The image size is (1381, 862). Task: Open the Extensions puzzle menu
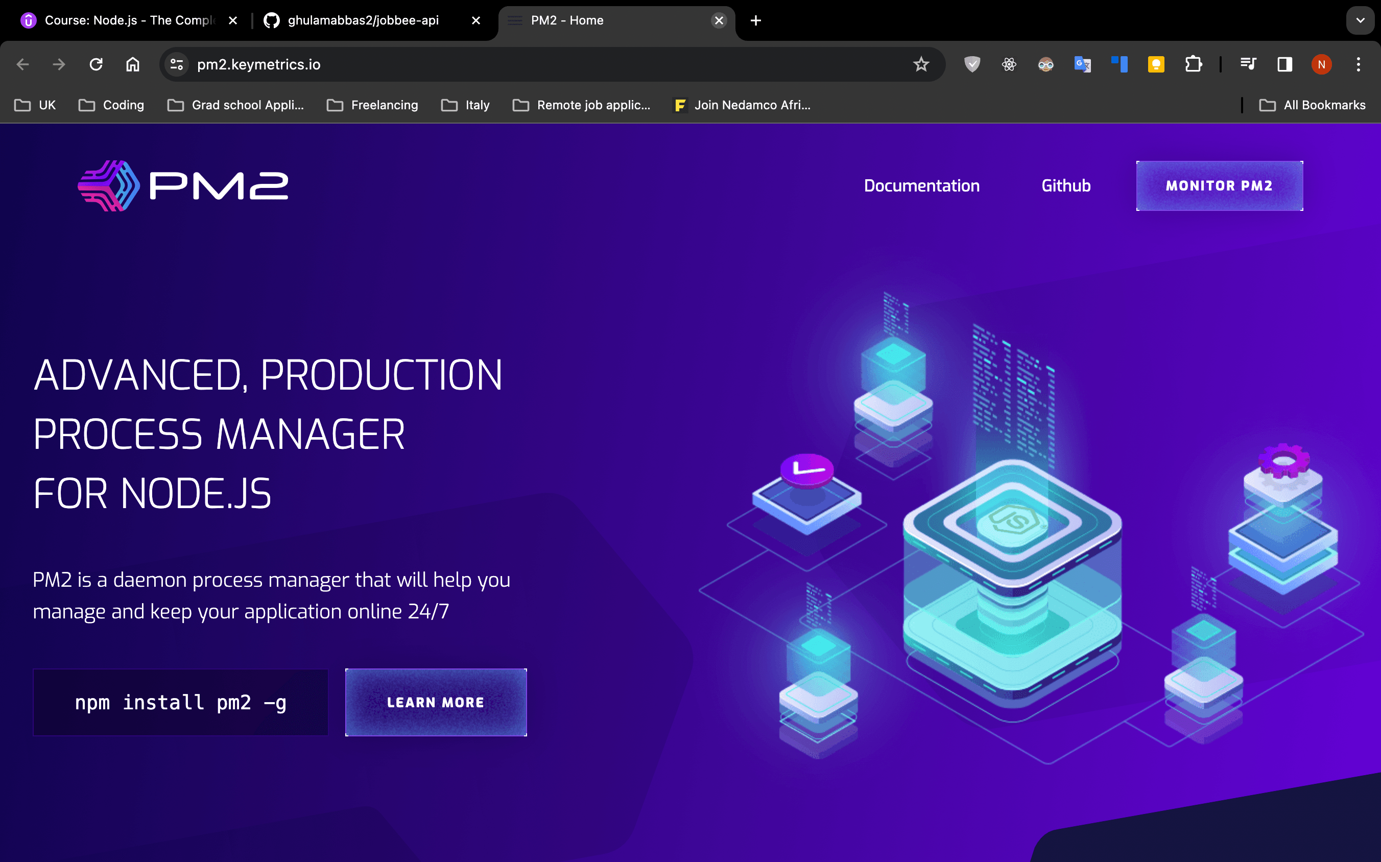[1193, 64]
